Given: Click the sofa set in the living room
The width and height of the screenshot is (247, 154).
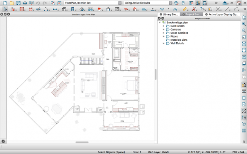Looking at the screenshot, I should 89,85.
